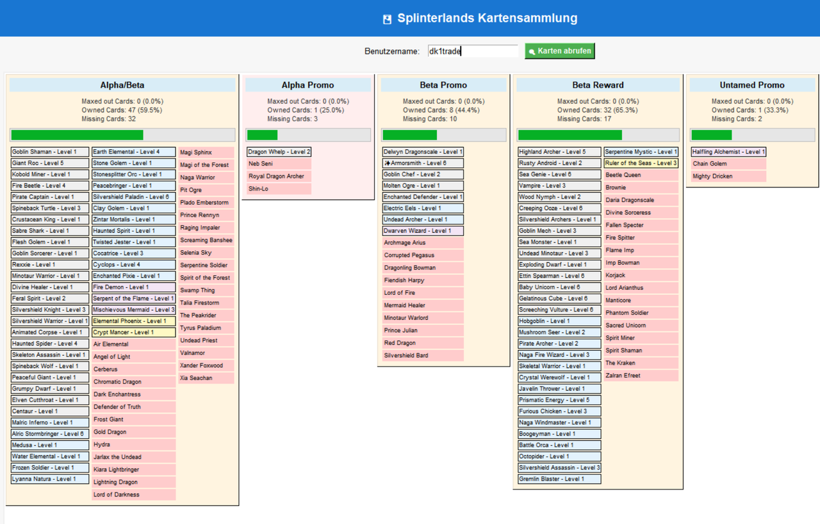This screenshot has width=820, height=524.
Task: Click the Benutzername input field
Action: pos(472,51)
